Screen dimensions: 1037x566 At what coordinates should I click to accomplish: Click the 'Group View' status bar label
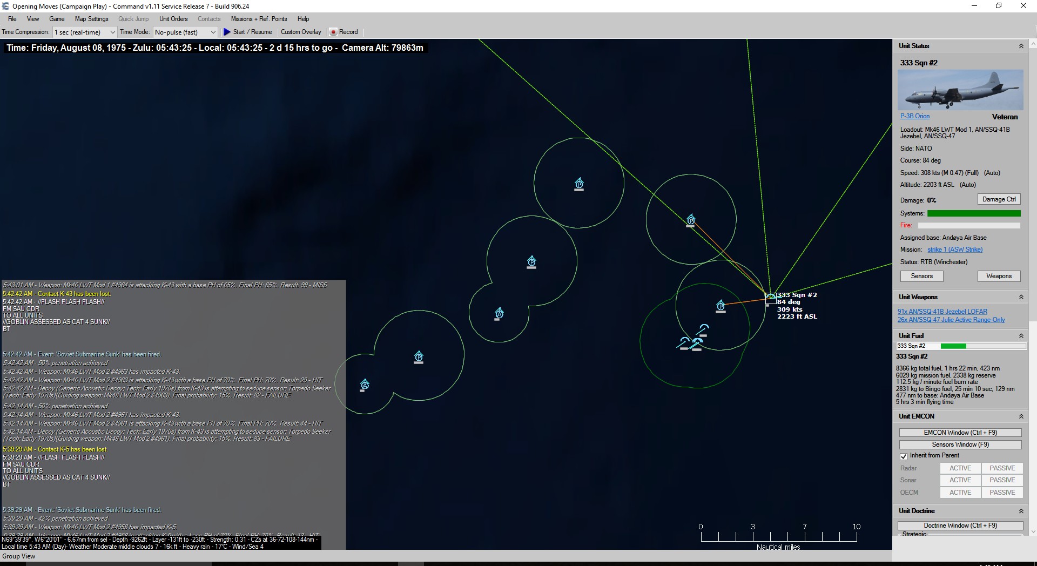[x=19, y=556]
